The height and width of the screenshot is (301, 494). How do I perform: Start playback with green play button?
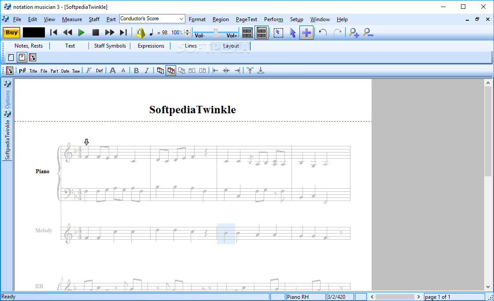click(x=81, y=33)
